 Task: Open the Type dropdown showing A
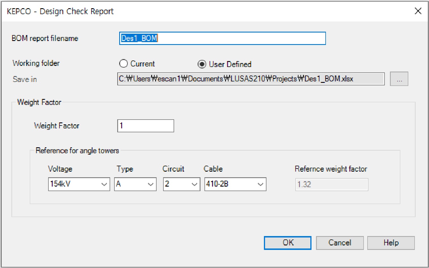[135, 184]
